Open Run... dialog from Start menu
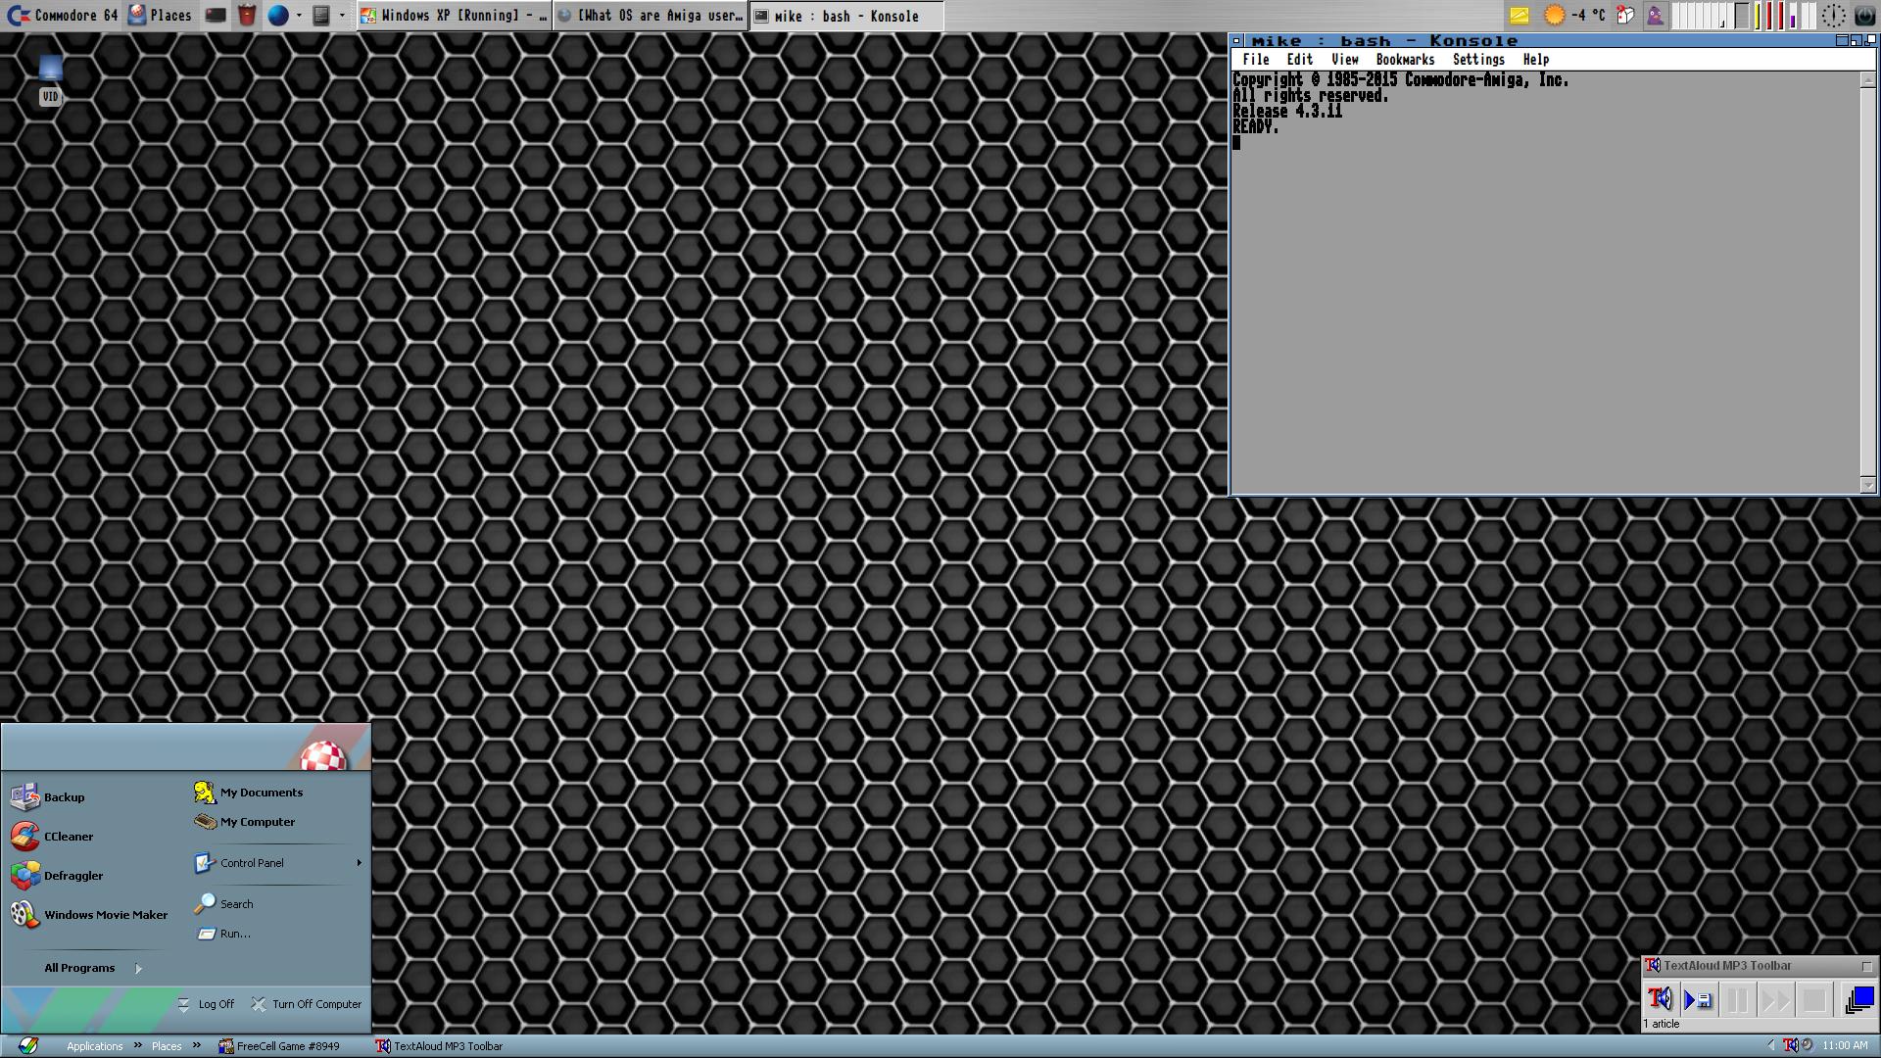The width and height of the screenshot is (1881, 1058). (x=224, y=934)
